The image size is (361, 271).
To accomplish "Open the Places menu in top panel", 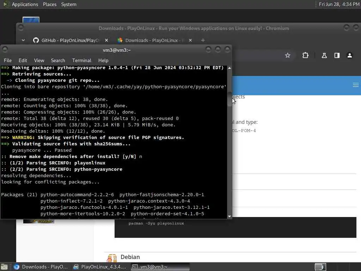I will [x=49, y=4].
